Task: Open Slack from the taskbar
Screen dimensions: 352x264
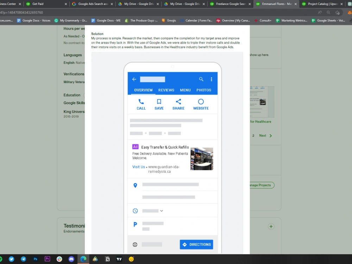Action: point(59,259)
